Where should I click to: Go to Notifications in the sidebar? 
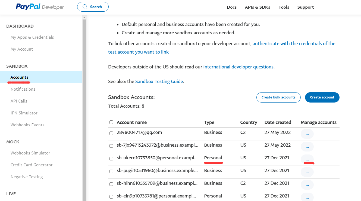point(23,89)
